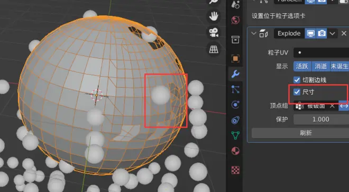Toggle camera view with camera icon
This screenshot has height=192, width=349.
click(214, 33)
